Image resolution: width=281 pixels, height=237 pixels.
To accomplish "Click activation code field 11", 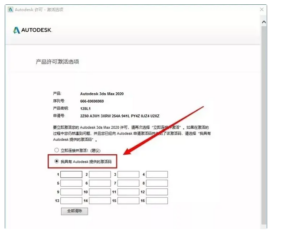I will coord(128,192).
